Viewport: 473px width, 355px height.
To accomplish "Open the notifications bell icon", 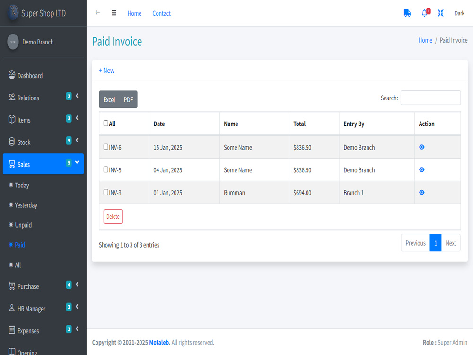I will point(424,13).
